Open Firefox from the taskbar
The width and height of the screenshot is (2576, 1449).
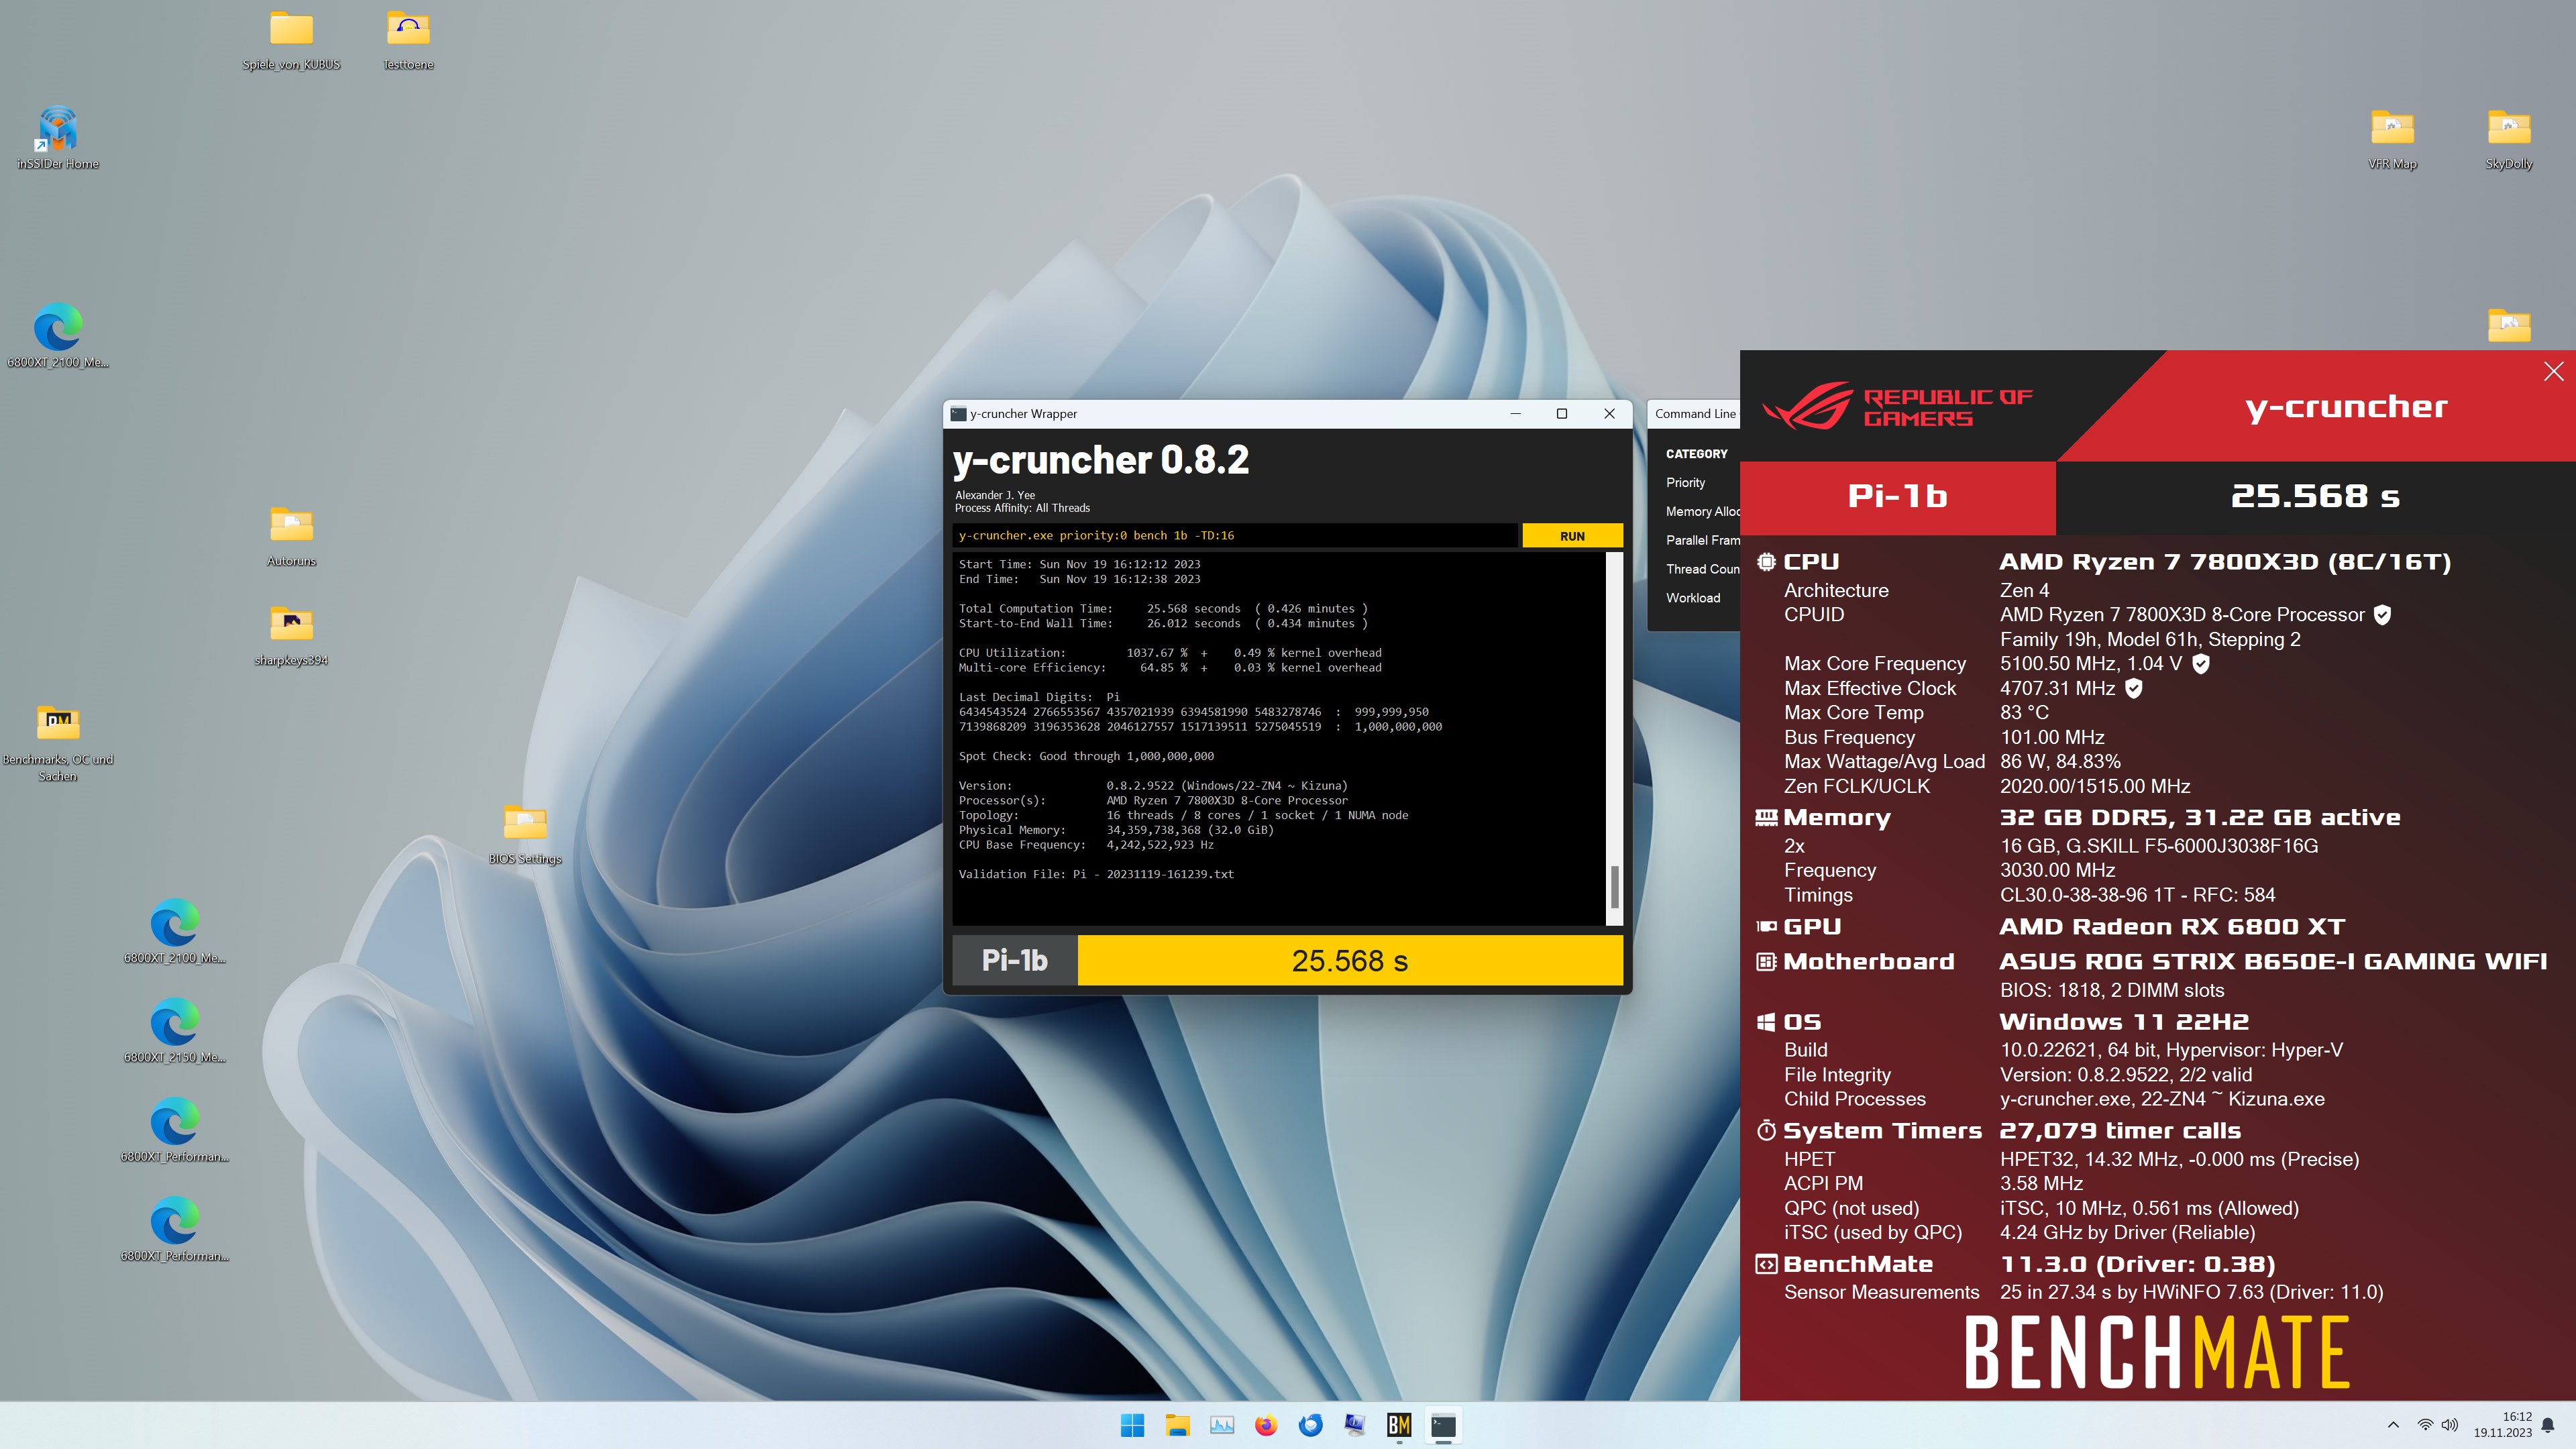click(x=1266, y=1425)
